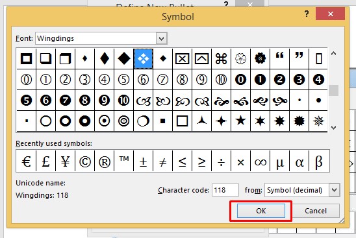Select the greater-than-or-equal sign from recent symbols
The height and width of the screenshot is (238, 356).
[202, 161]
